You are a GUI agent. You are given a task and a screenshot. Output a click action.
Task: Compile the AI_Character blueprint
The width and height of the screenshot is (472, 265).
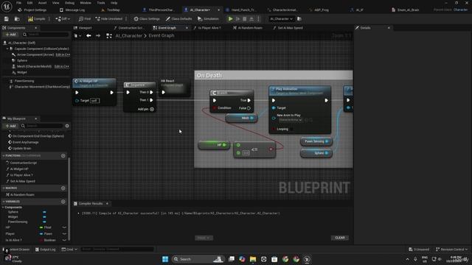(x=36, y=19)
